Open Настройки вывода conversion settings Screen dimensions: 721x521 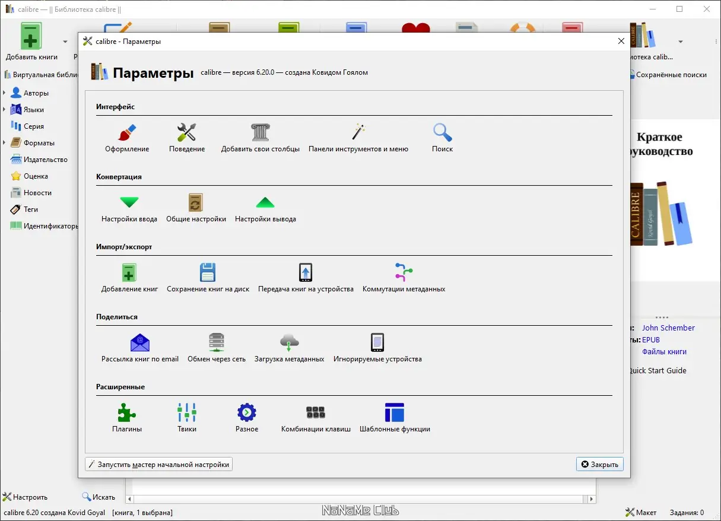click(x=265, y=208)
